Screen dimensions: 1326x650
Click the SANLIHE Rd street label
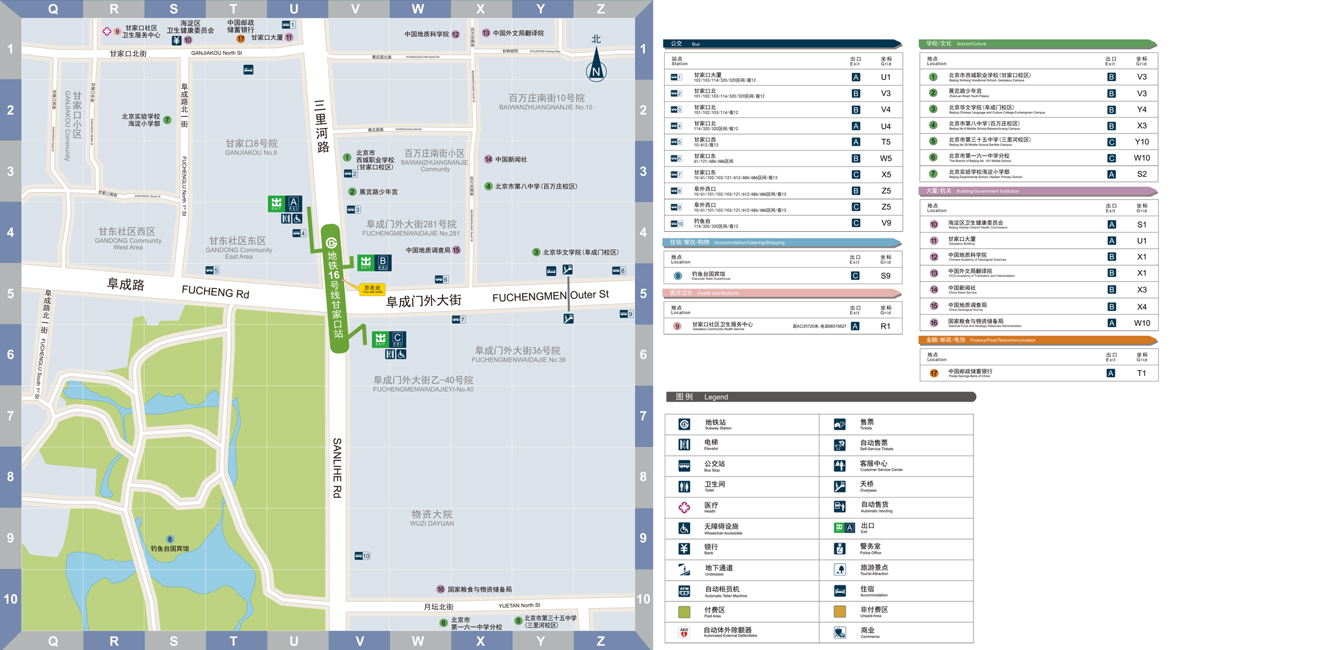337,468
